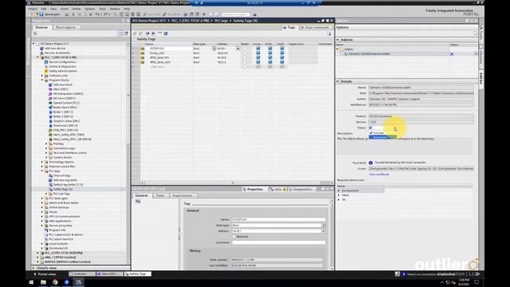This screenshot has width=510, height=287.
Task: Toggle Accessible checkbox for ESTOP tag
Action: pos(258,49)
